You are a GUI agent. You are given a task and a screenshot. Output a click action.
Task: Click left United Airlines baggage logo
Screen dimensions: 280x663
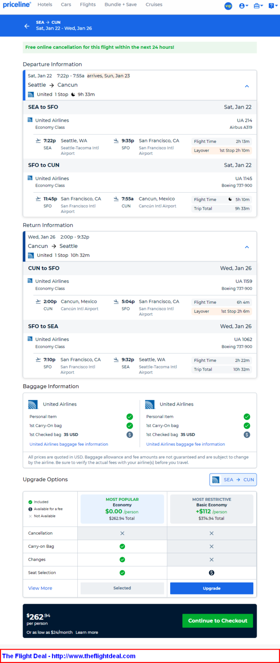pyautogui.click(x=33, y=404)
